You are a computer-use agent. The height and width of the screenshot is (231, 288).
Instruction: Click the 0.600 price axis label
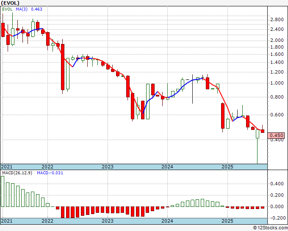tap(277, 115)
